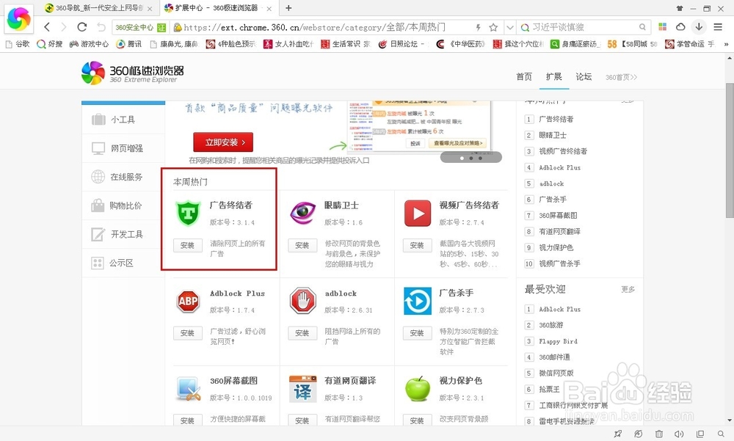Click the trash icon in status bar
734x441 pixels.
pos(658,434)
